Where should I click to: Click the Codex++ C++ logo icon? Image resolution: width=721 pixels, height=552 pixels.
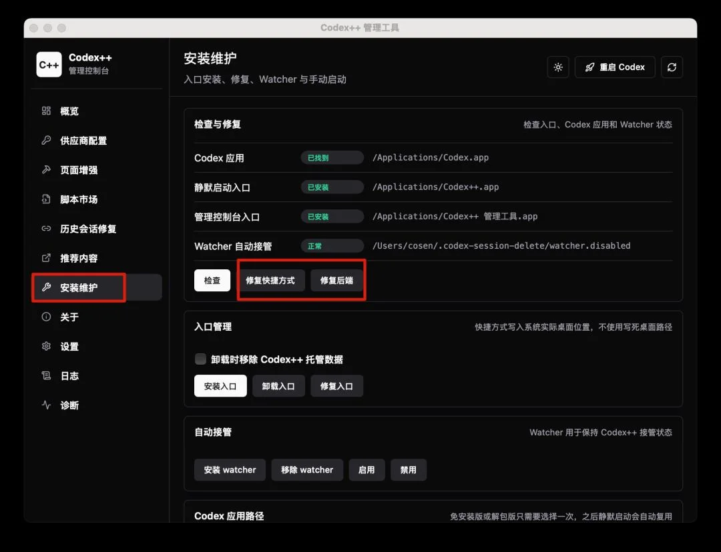[x=49, y=64]
